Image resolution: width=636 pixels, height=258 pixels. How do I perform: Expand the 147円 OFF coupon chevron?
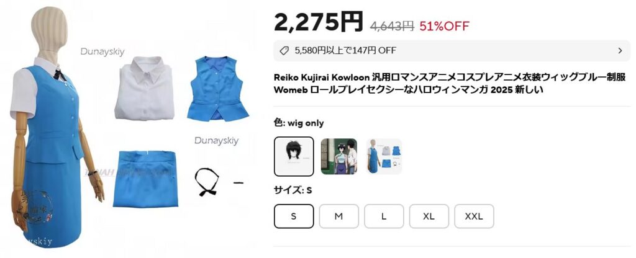(620, 51)
